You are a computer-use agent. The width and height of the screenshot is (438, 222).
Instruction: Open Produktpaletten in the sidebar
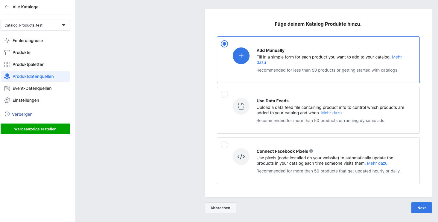click(x=28, y=64)
